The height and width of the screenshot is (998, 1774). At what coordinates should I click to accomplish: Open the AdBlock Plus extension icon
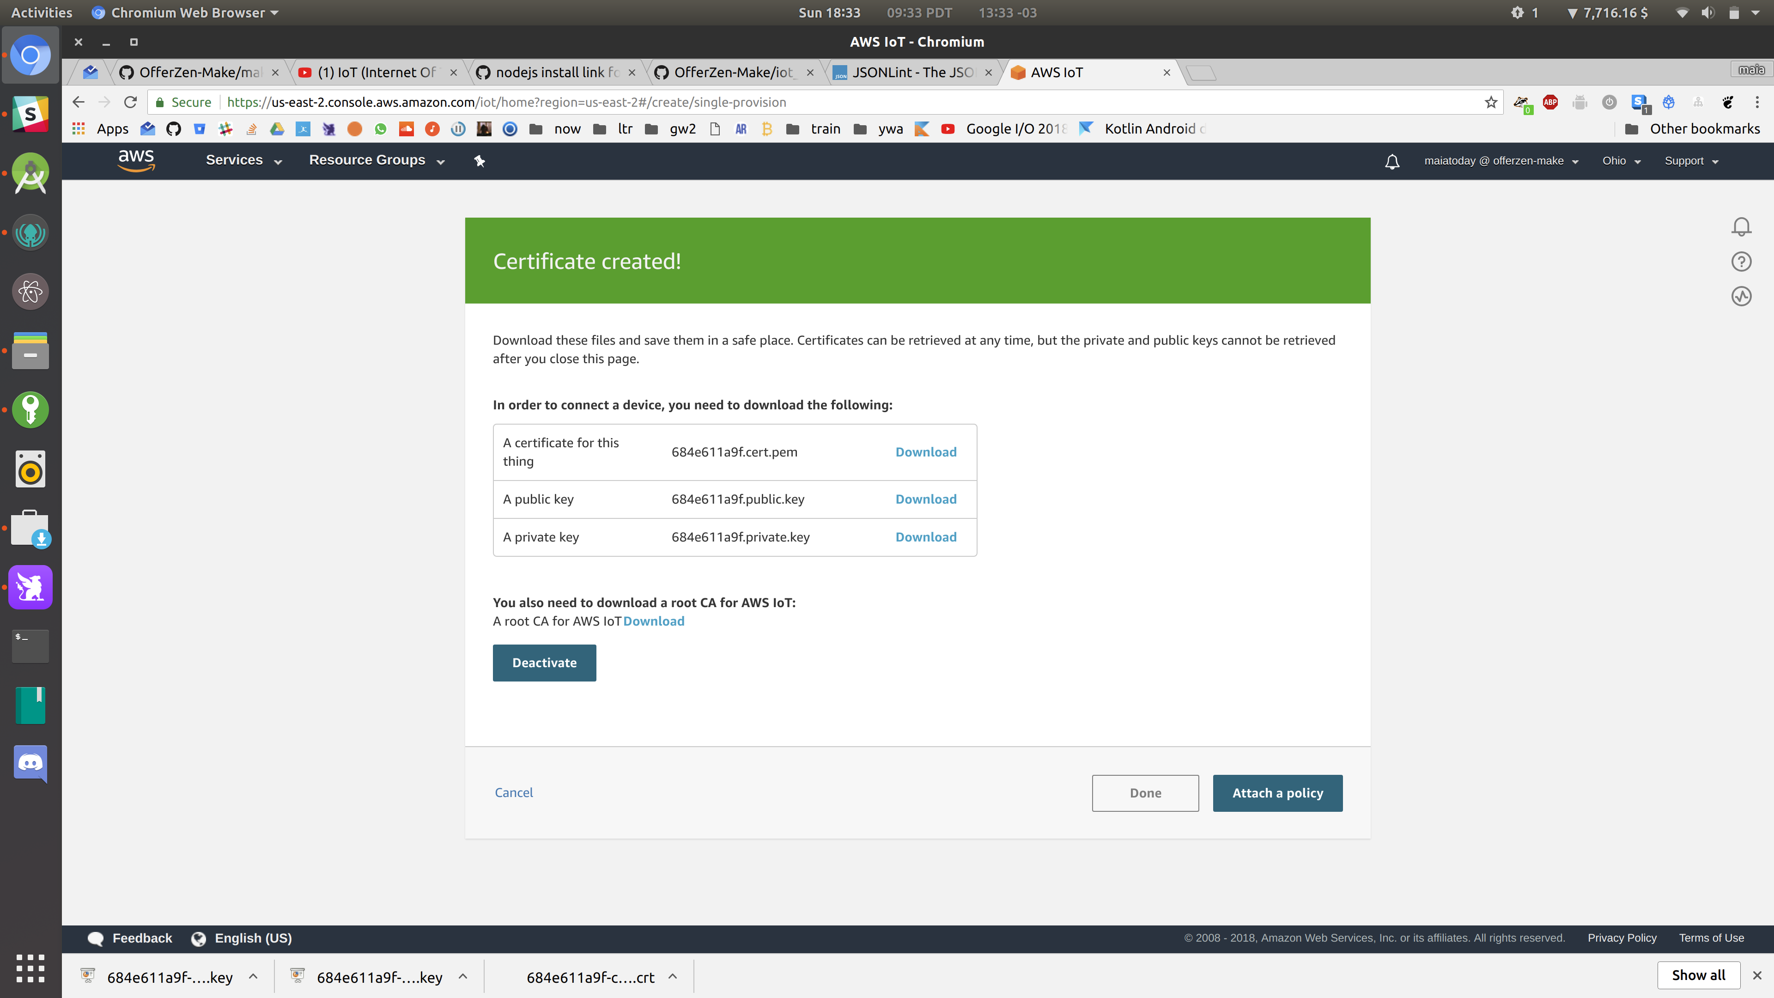point(1550,102)
